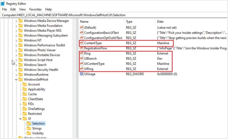Click the ContentType string value icon

(x=82, y=43)
